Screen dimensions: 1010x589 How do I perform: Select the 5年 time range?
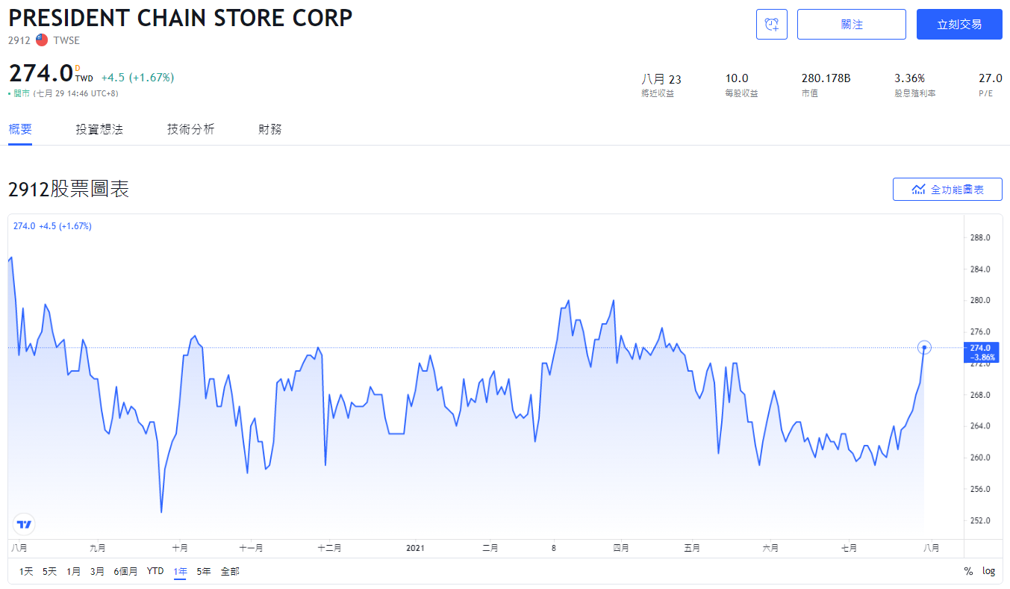(x=204, y=571)
